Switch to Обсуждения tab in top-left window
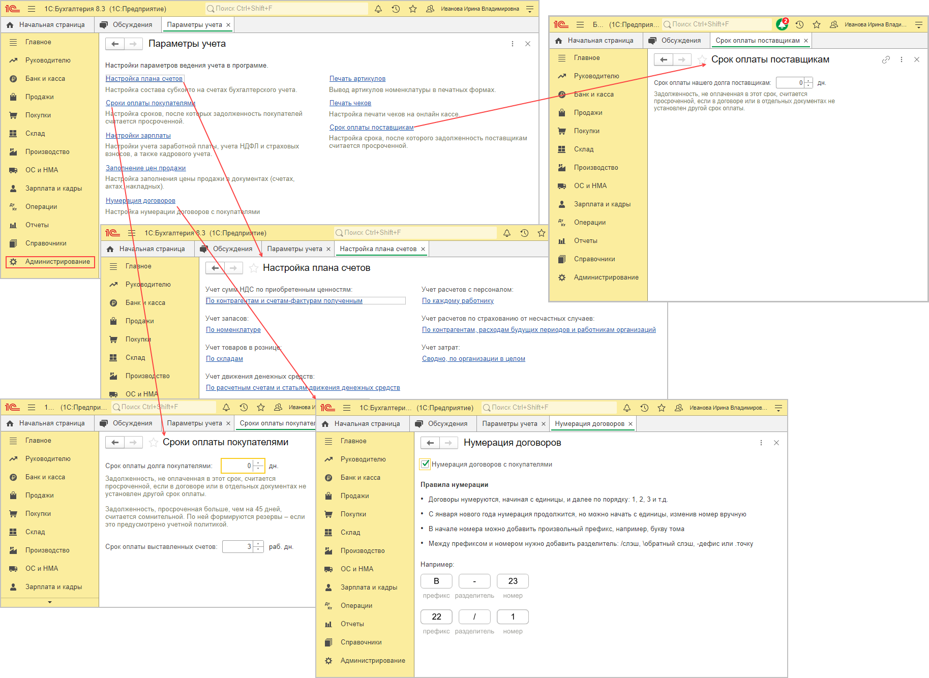929x678 pixels. click(127, 25)
